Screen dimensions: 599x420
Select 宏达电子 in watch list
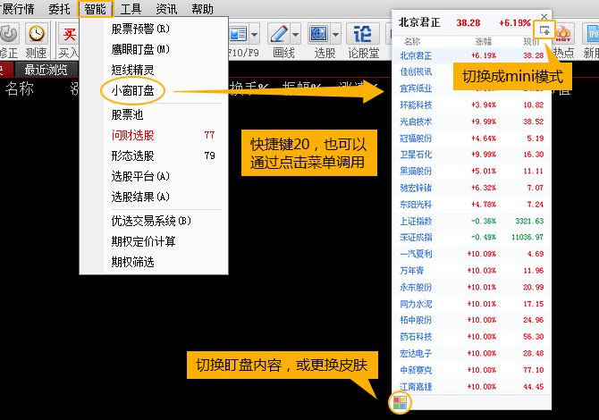(x=471, y=353)
